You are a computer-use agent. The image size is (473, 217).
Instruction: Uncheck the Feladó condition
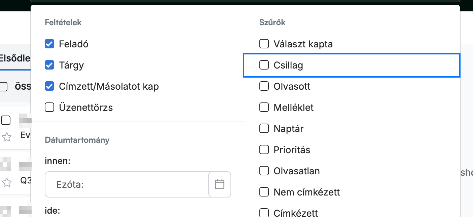(49, 44)
